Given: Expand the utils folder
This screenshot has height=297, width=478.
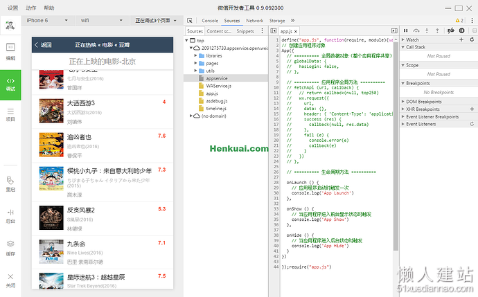Looking at the screenshot, I should [x=196, y=71].
